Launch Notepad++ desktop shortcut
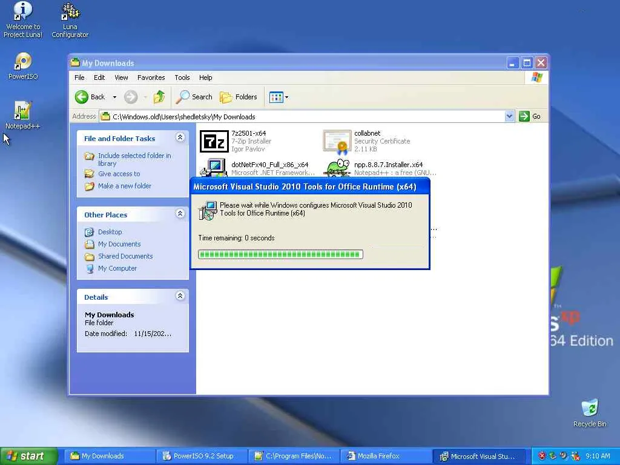620x465 pixels. tap(22, 114)
